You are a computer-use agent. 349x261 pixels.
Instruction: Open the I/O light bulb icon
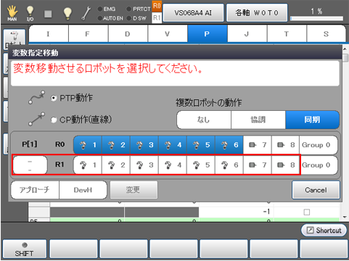click(30, 13)
